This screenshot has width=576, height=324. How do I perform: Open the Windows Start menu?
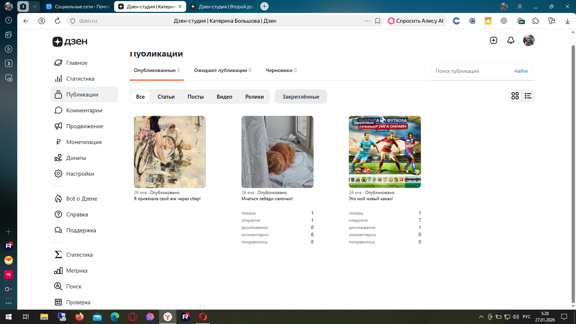coord(9,317)
